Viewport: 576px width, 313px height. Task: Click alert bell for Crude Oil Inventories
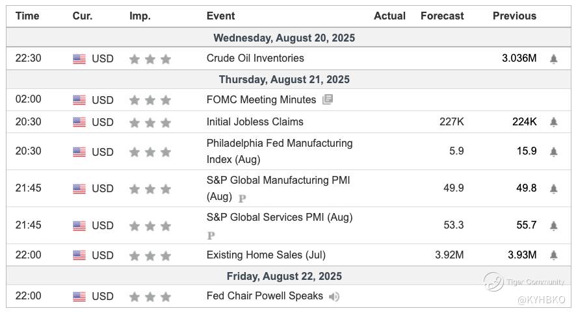553,58
